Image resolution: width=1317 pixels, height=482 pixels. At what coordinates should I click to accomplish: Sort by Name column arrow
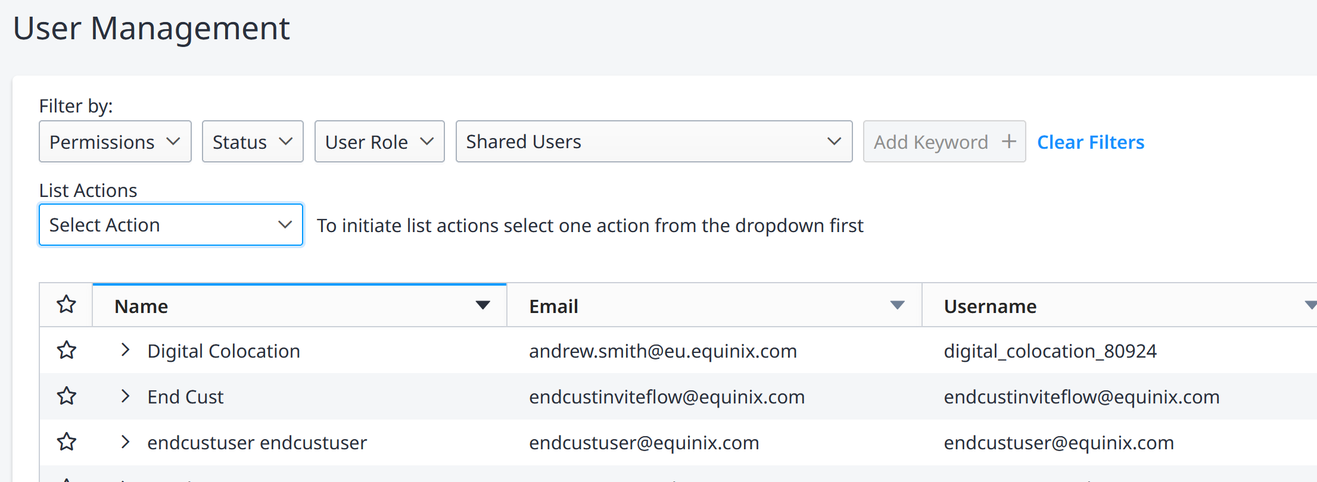pyautogui.click(x=483, y=305)
